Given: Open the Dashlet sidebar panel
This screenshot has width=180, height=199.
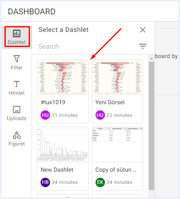Looking at the screenshot, I should pyautogui.click(x=17, y=37).
